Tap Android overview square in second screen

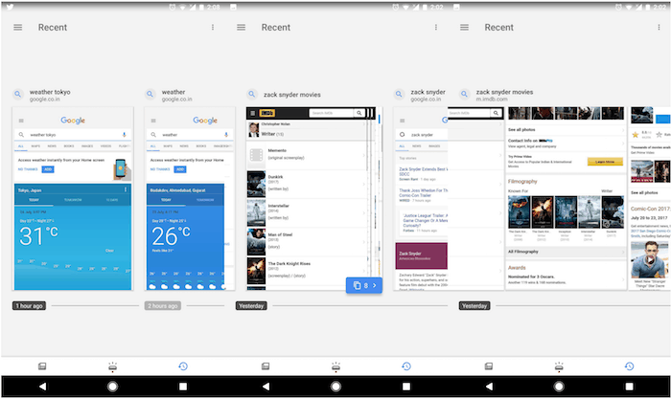coord(406,387)
